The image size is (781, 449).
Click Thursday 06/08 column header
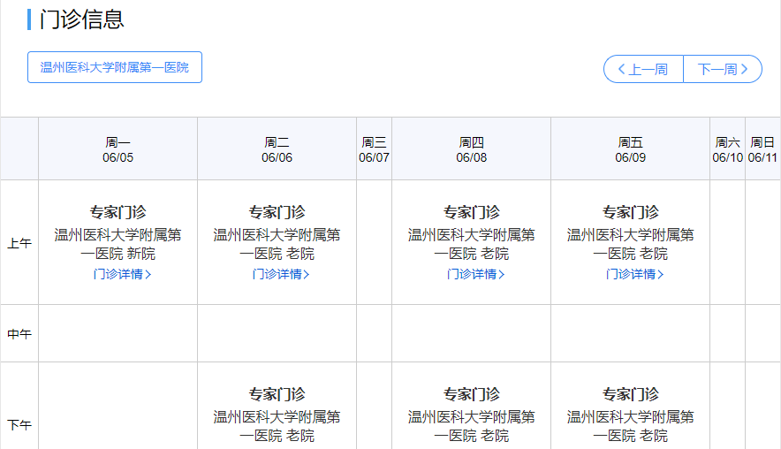click(x=471, y=149)
